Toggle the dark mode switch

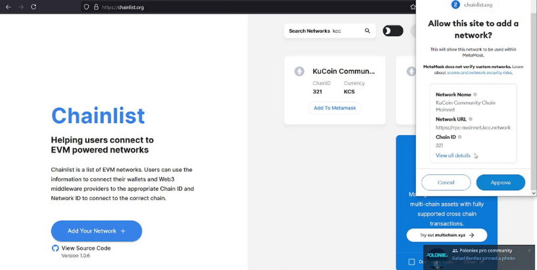(393, 31)
